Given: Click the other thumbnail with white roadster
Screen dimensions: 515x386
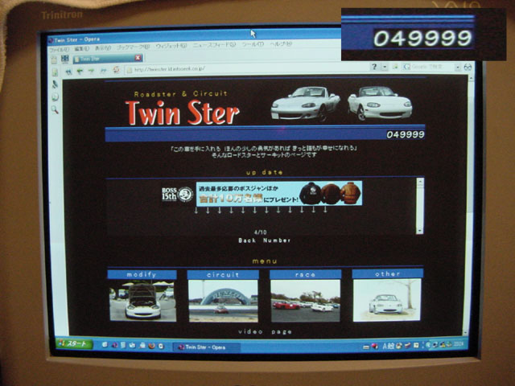Looking at the screenshot, I should point(387,300).
